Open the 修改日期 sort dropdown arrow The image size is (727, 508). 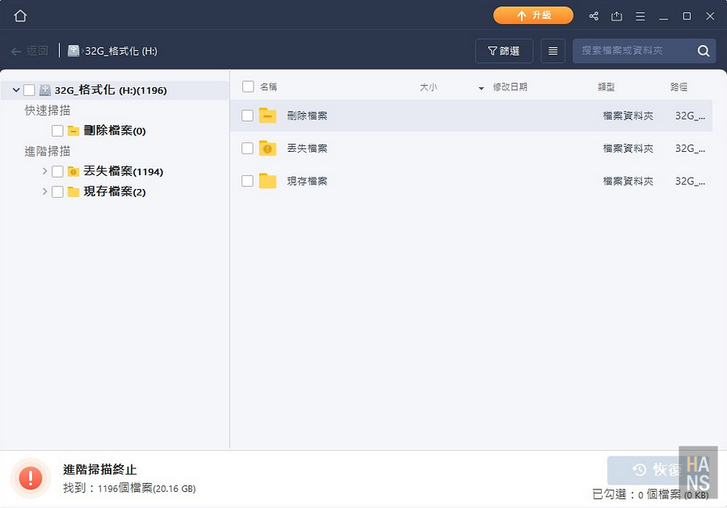coord(482,87)
